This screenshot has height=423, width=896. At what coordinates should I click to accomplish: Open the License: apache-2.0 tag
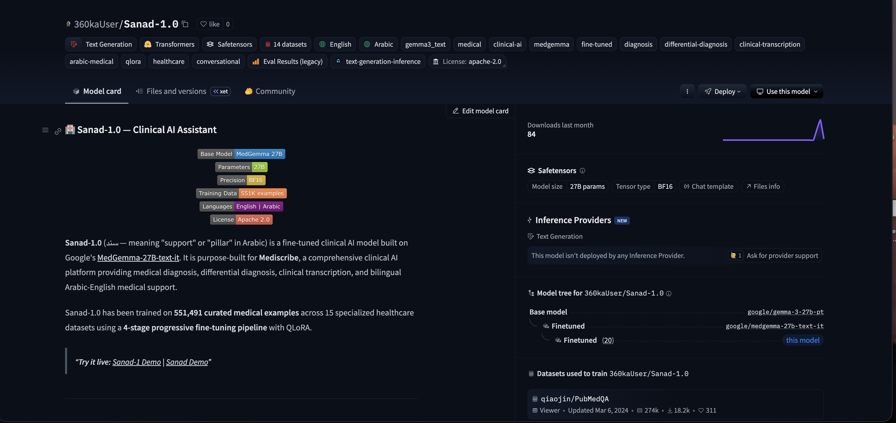(x=467, y=61)
